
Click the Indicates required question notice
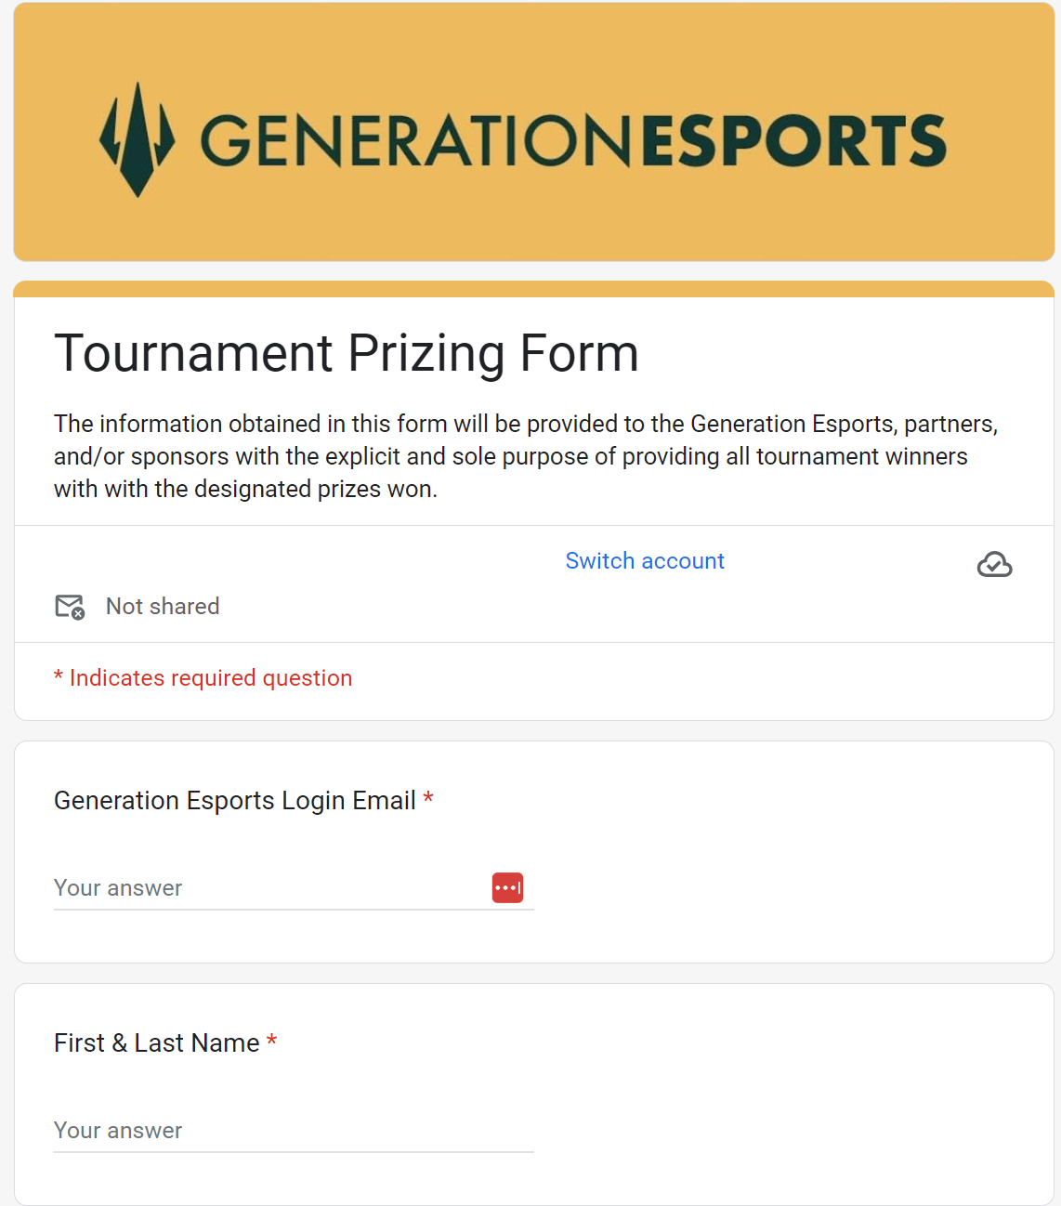click(203, 678)
